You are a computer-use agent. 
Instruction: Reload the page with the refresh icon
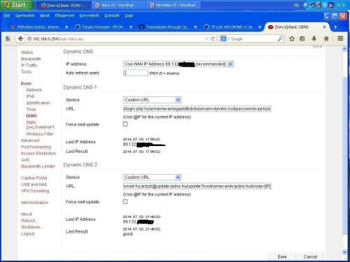(213, 38)
